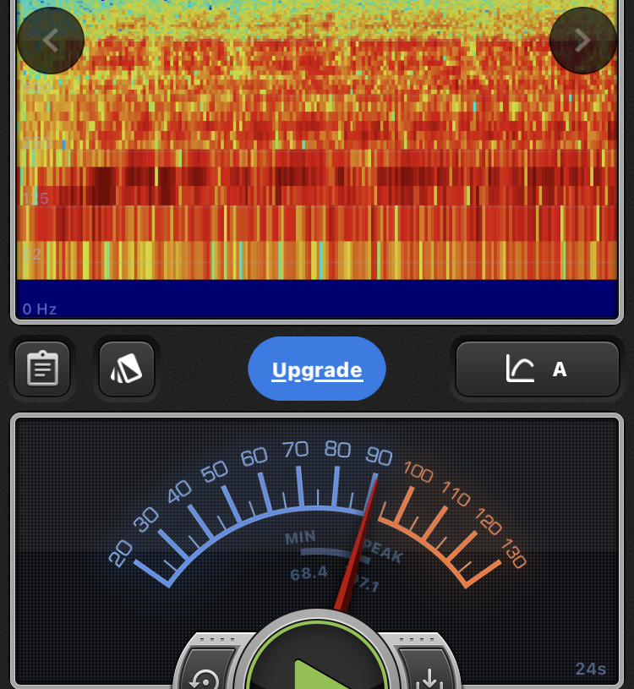
Task: Click the 130 mark on gauge
Action: click(514, 554)
